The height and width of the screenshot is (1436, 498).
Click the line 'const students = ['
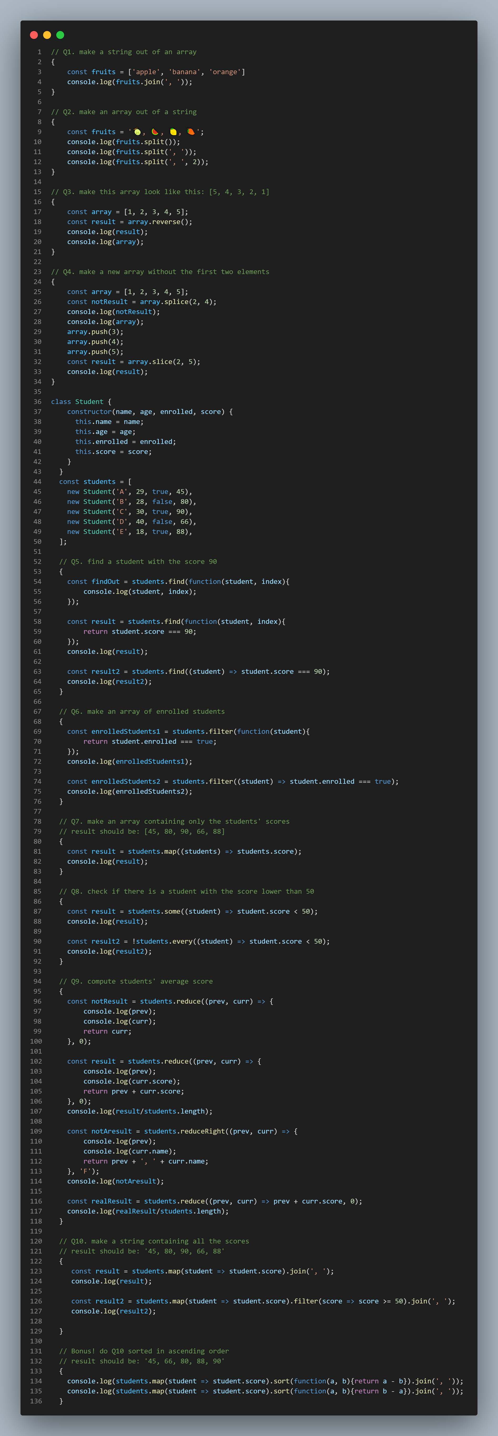pyautogui.click(x=95, y=482)
